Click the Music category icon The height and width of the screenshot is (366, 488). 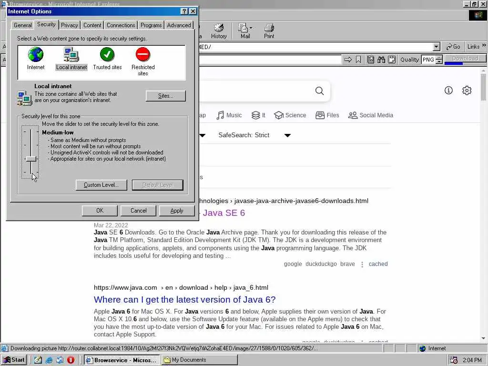coord(220,115)
